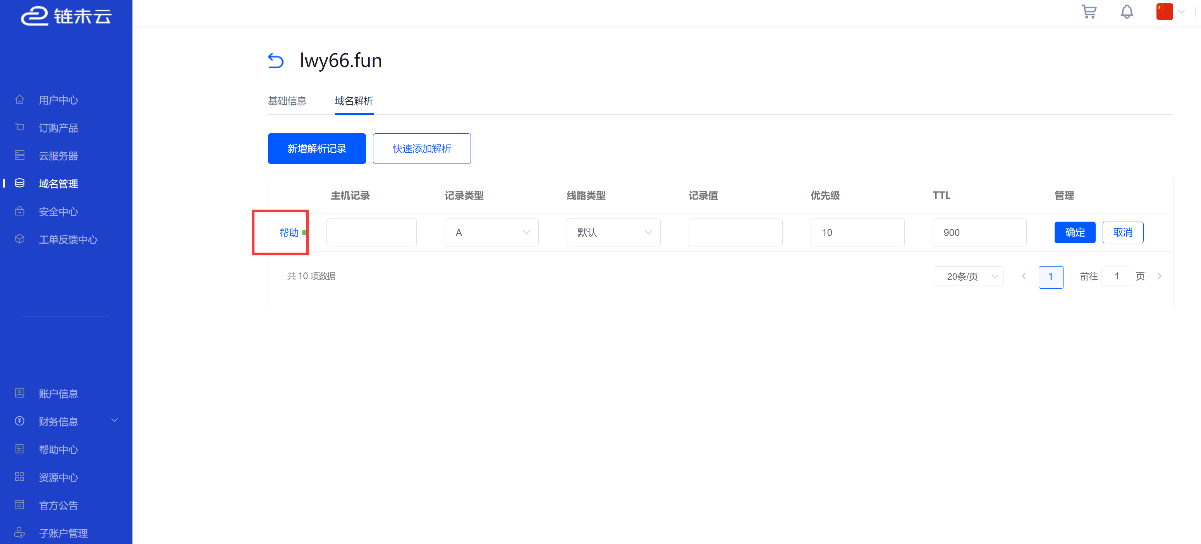Click the 记录类型 column header
The width and height of the screenshot is (1201, 544).
pyautogui.click(x=464, y=196)
